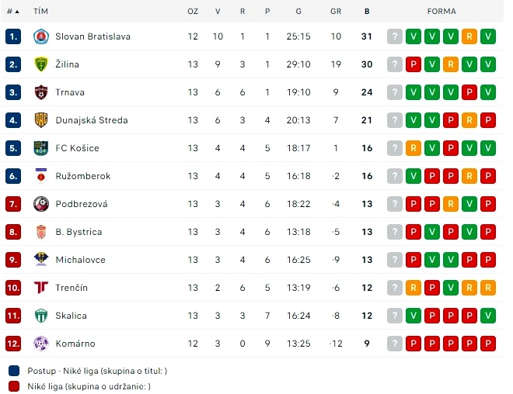Click the Slovan Bratislava club crest

point(40,36)
